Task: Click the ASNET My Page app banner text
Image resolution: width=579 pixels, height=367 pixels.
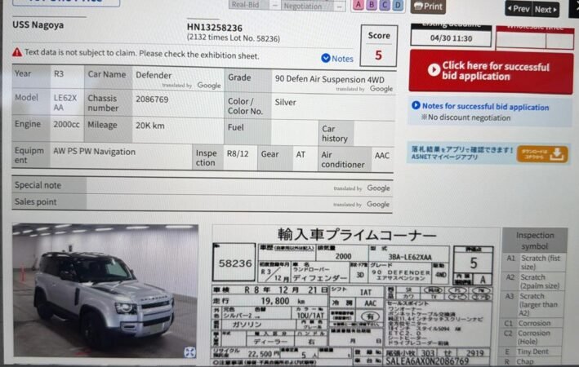Action: [x=461, y=153]
